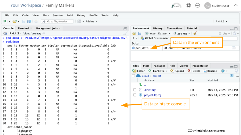The image size is (241, 135).
Task: Switch to the Terminal tab
Action: [x=23, y=28]
